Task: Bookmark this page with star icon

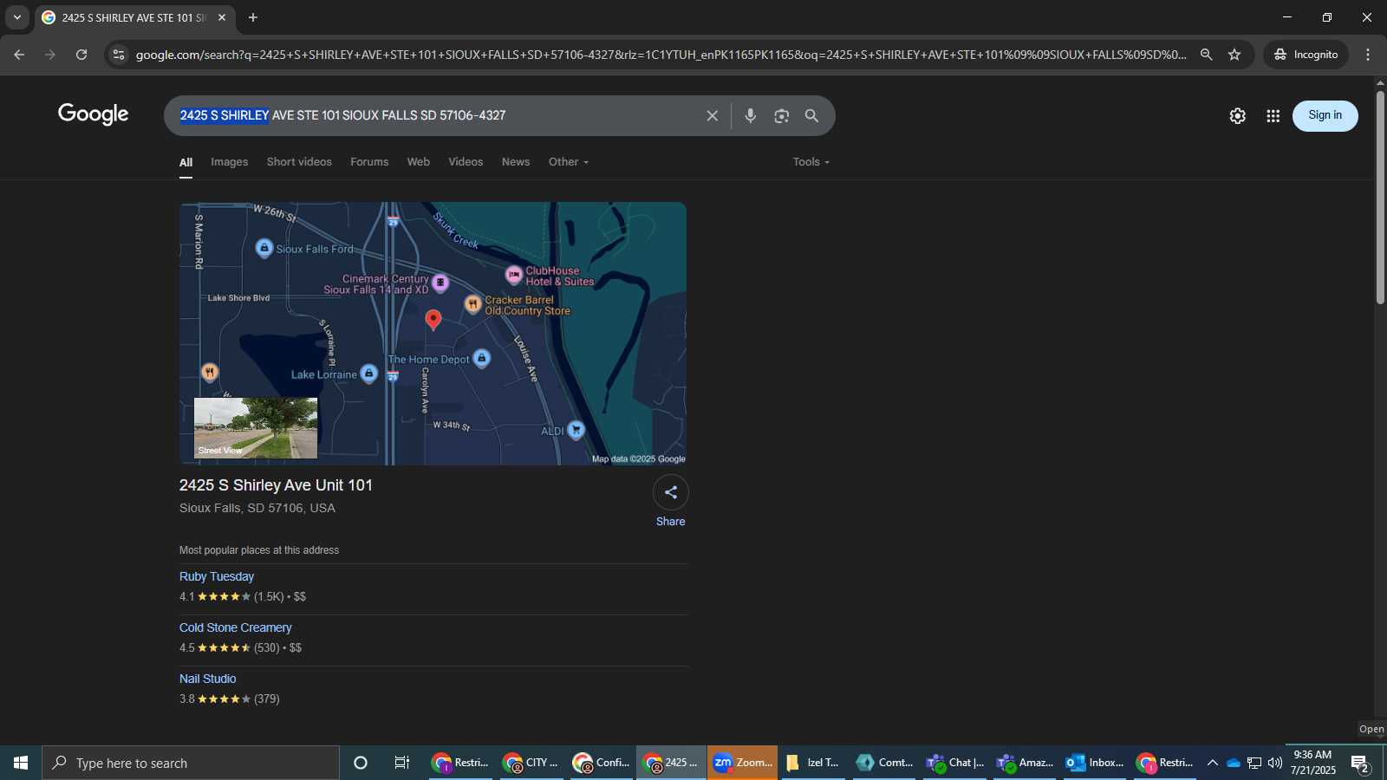Action: coord(1234,55)
